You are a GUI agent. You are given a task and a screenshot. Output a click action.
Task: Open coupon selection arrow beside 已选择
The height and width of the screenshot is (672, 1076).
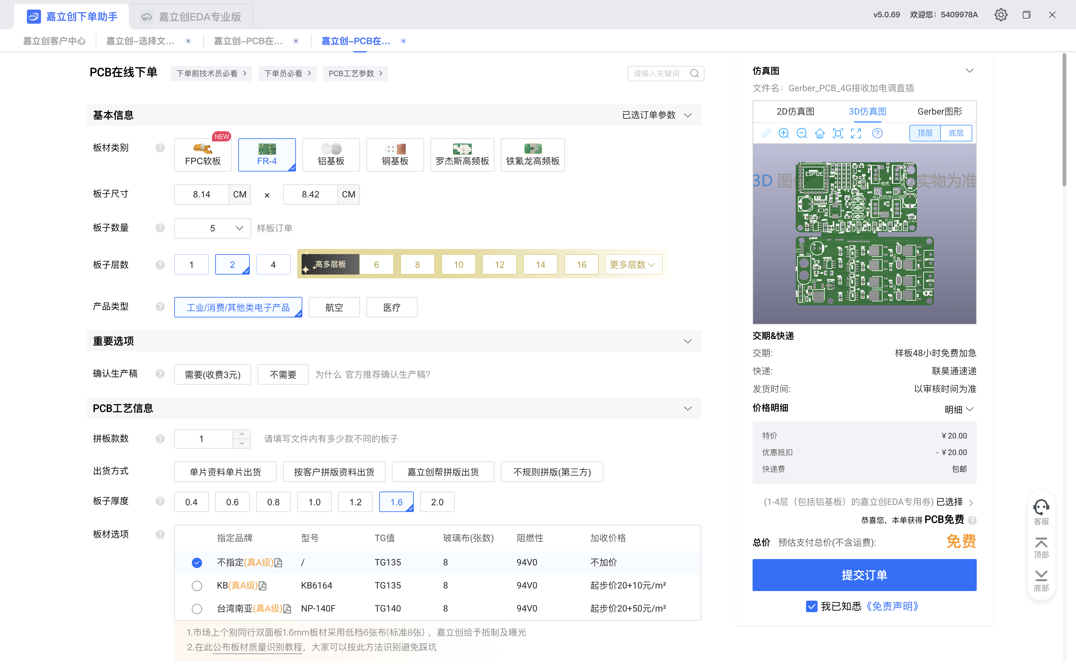coord(972,503)
